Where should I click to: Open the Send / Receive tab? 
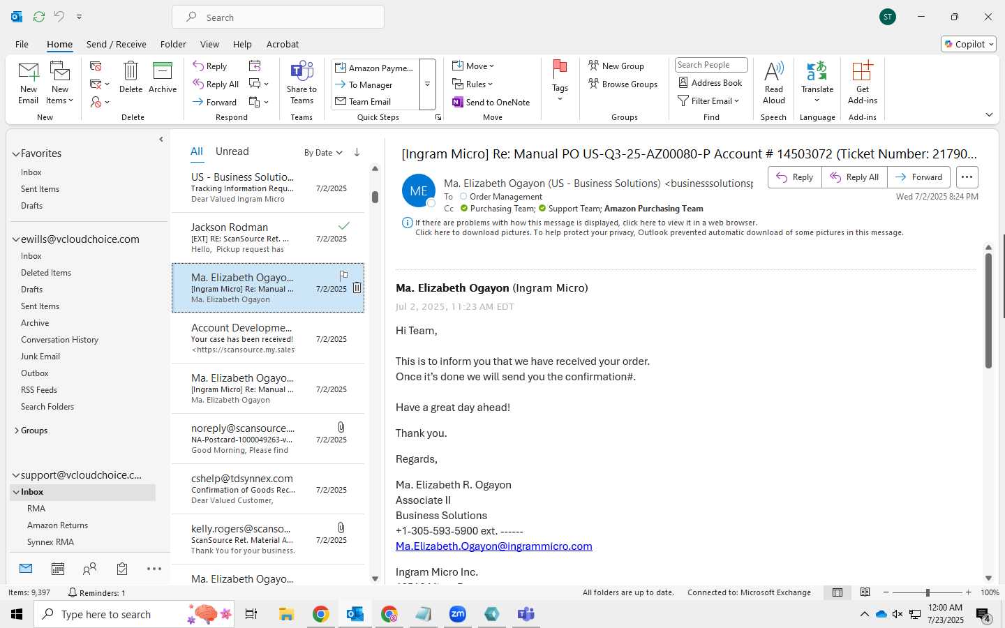[117, 44]
